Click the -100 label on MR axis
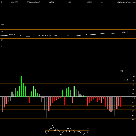Image resolution: width=136 pixels, height=136 pixels. click(x=133, y=120)
